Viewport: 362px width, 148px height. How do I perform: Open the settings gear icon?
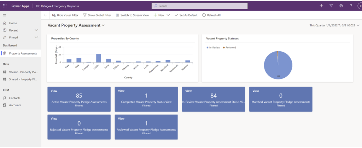tap(341, 6)
